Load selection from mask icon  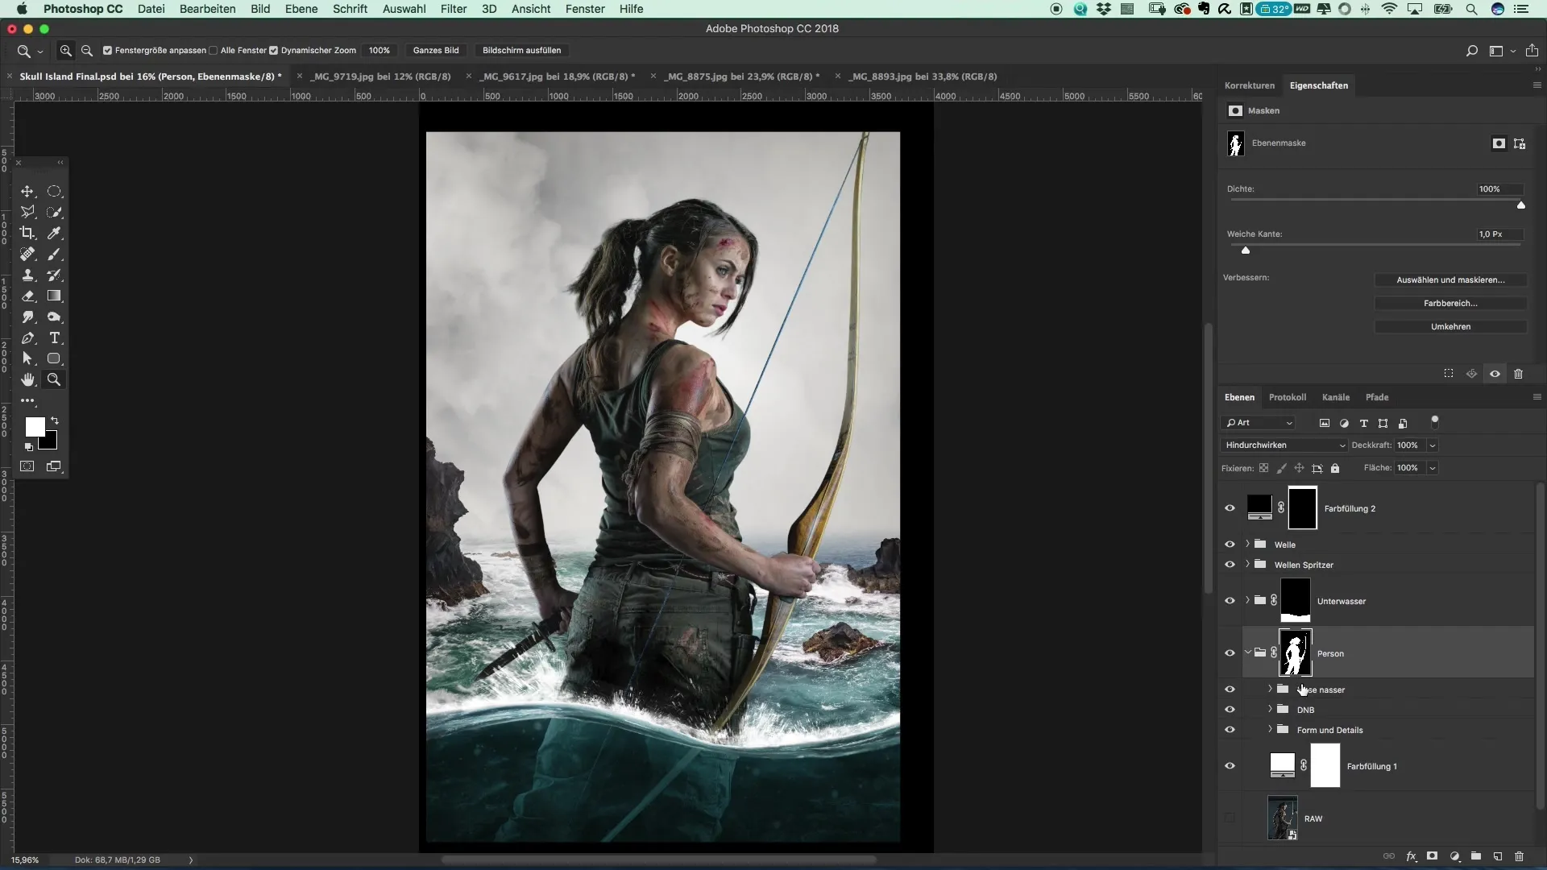pos(1449,374)
